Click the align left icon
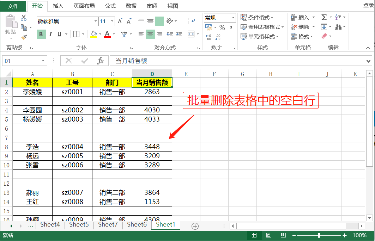The image size is (375, 241). point(141,34)
